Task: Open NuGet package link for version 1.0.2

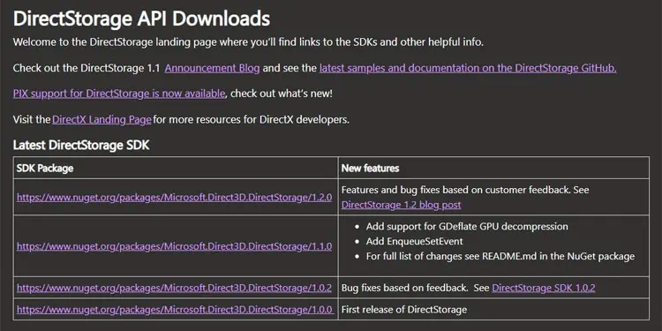Action: (175, 288)
